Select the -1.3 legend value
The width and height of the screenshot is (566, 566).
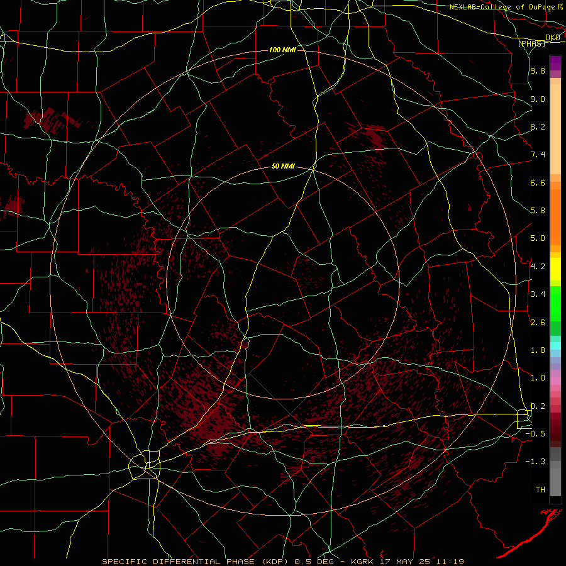536,462
